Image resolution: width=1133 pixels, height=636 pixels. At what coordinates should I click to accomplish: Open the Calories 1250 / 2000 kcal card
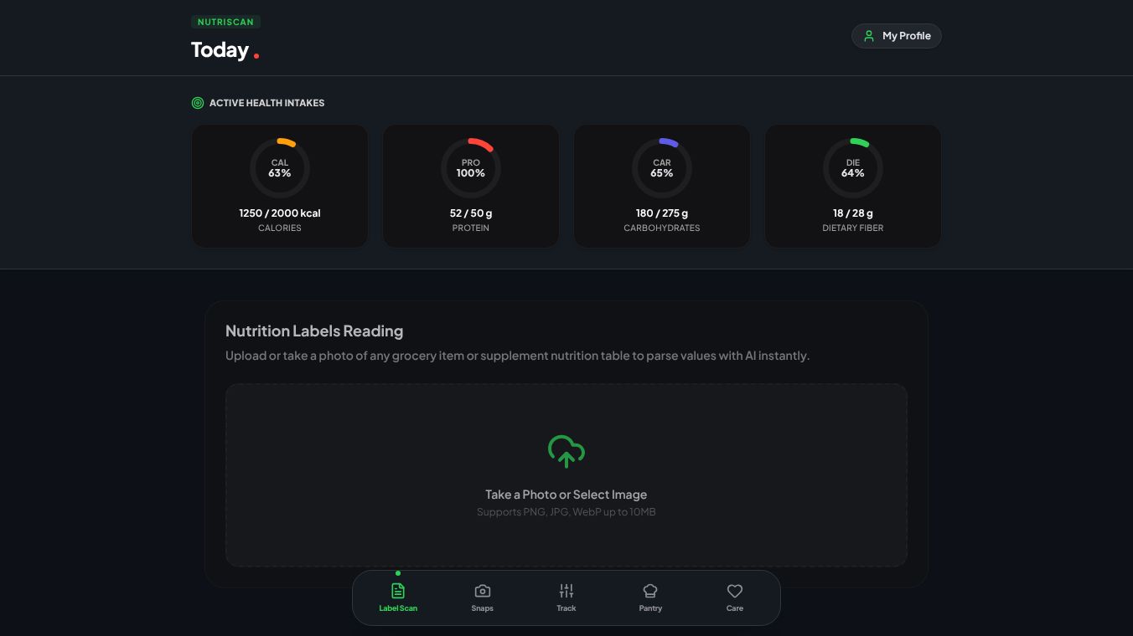280,186
